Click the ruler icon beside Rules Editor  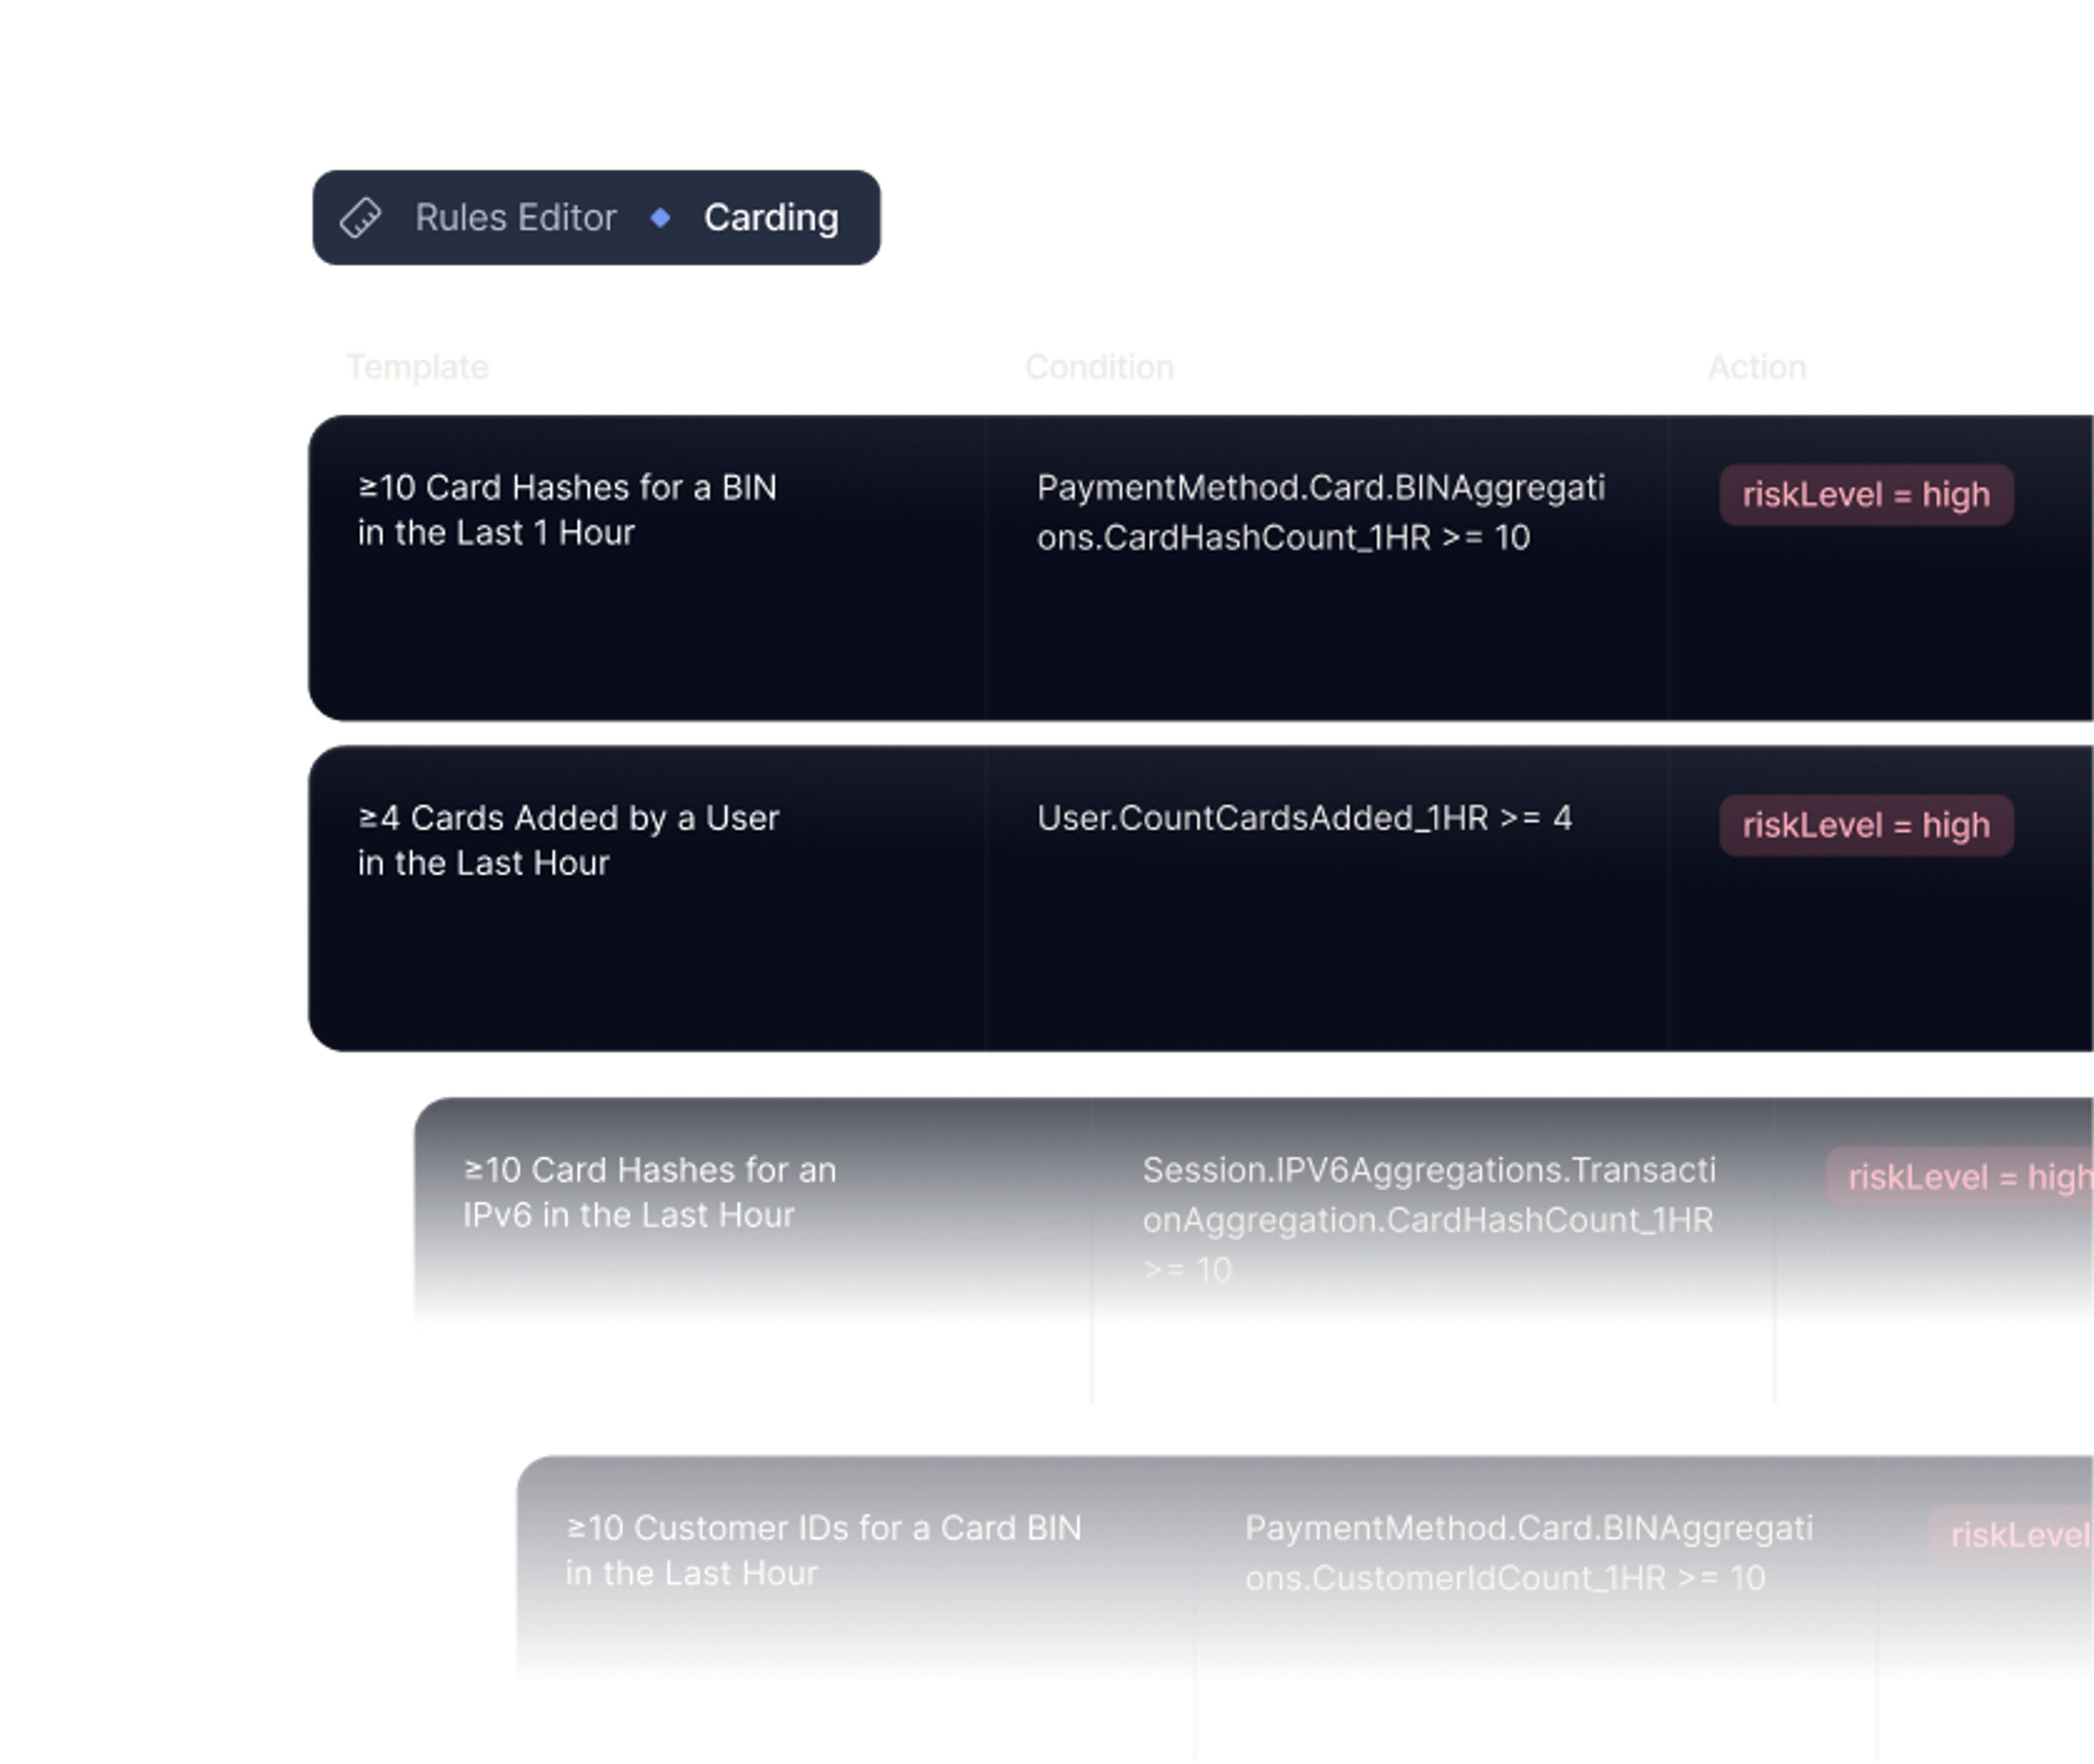click(x=360, y=218)
